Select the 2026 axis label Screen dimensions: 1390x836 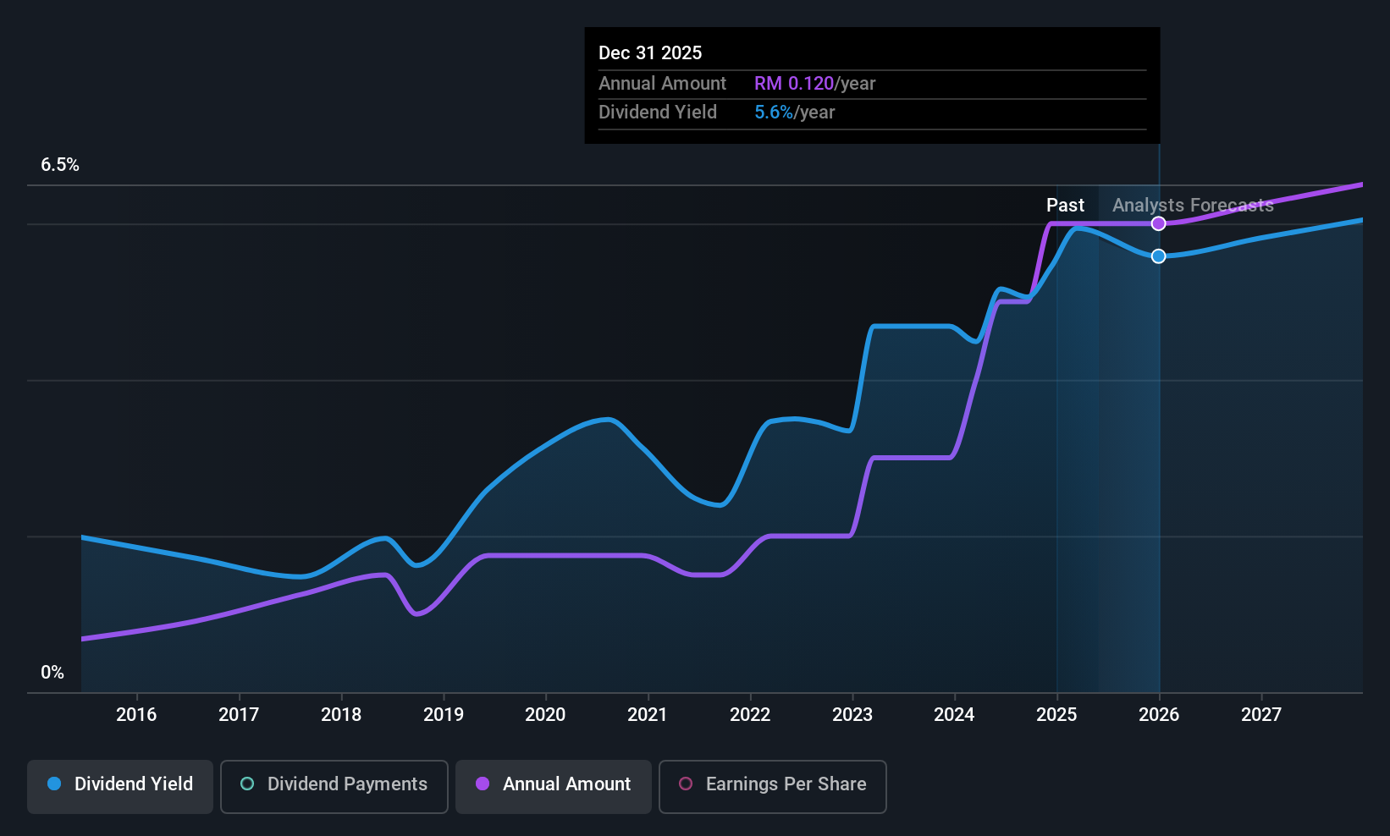coord(1159,715)
